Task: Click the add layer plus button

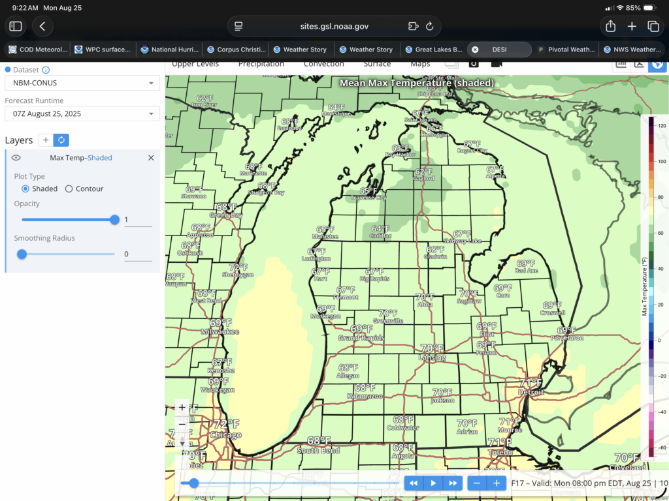Action: [46, 140]
